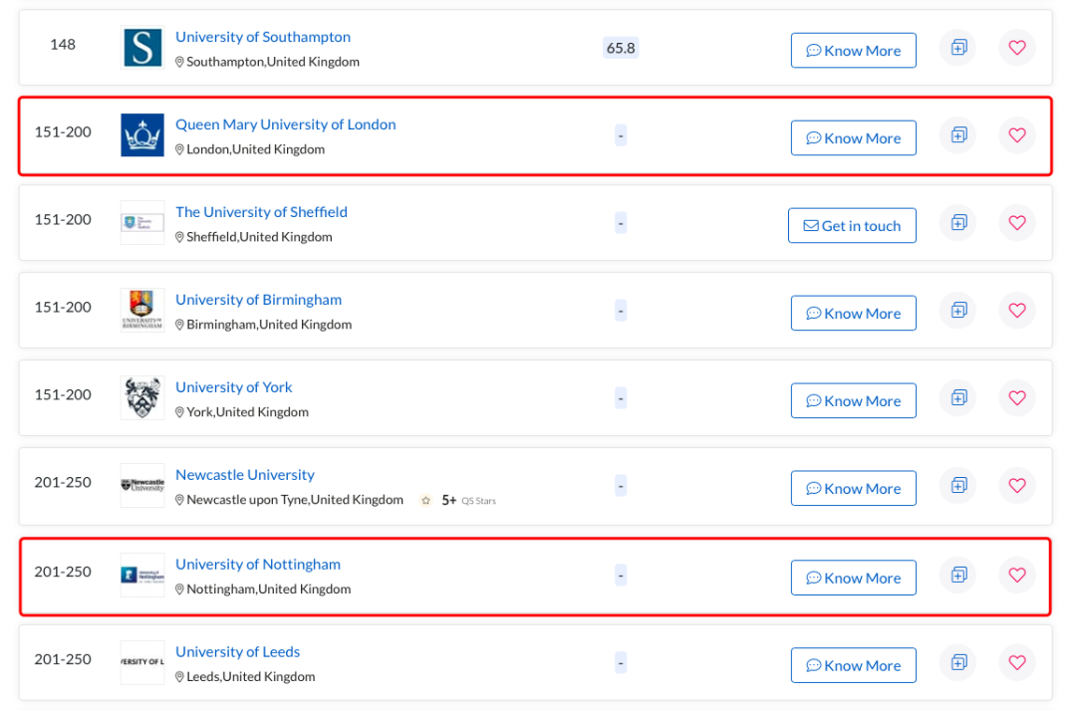Screen dimensions: 1076x710
Task: Open the University of Leeds page link
Action: click(x=238, y=651)
